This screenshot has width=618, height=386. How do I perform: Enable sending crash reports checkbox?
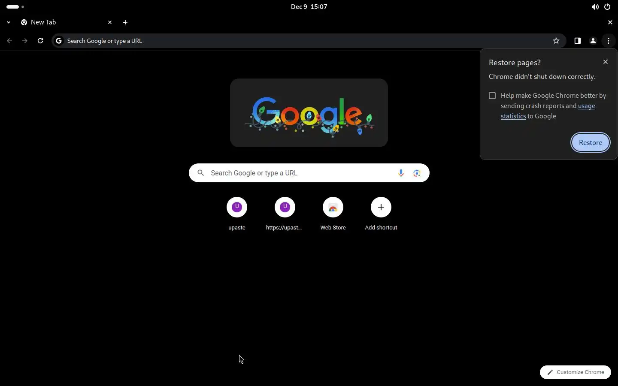[492, 96]
